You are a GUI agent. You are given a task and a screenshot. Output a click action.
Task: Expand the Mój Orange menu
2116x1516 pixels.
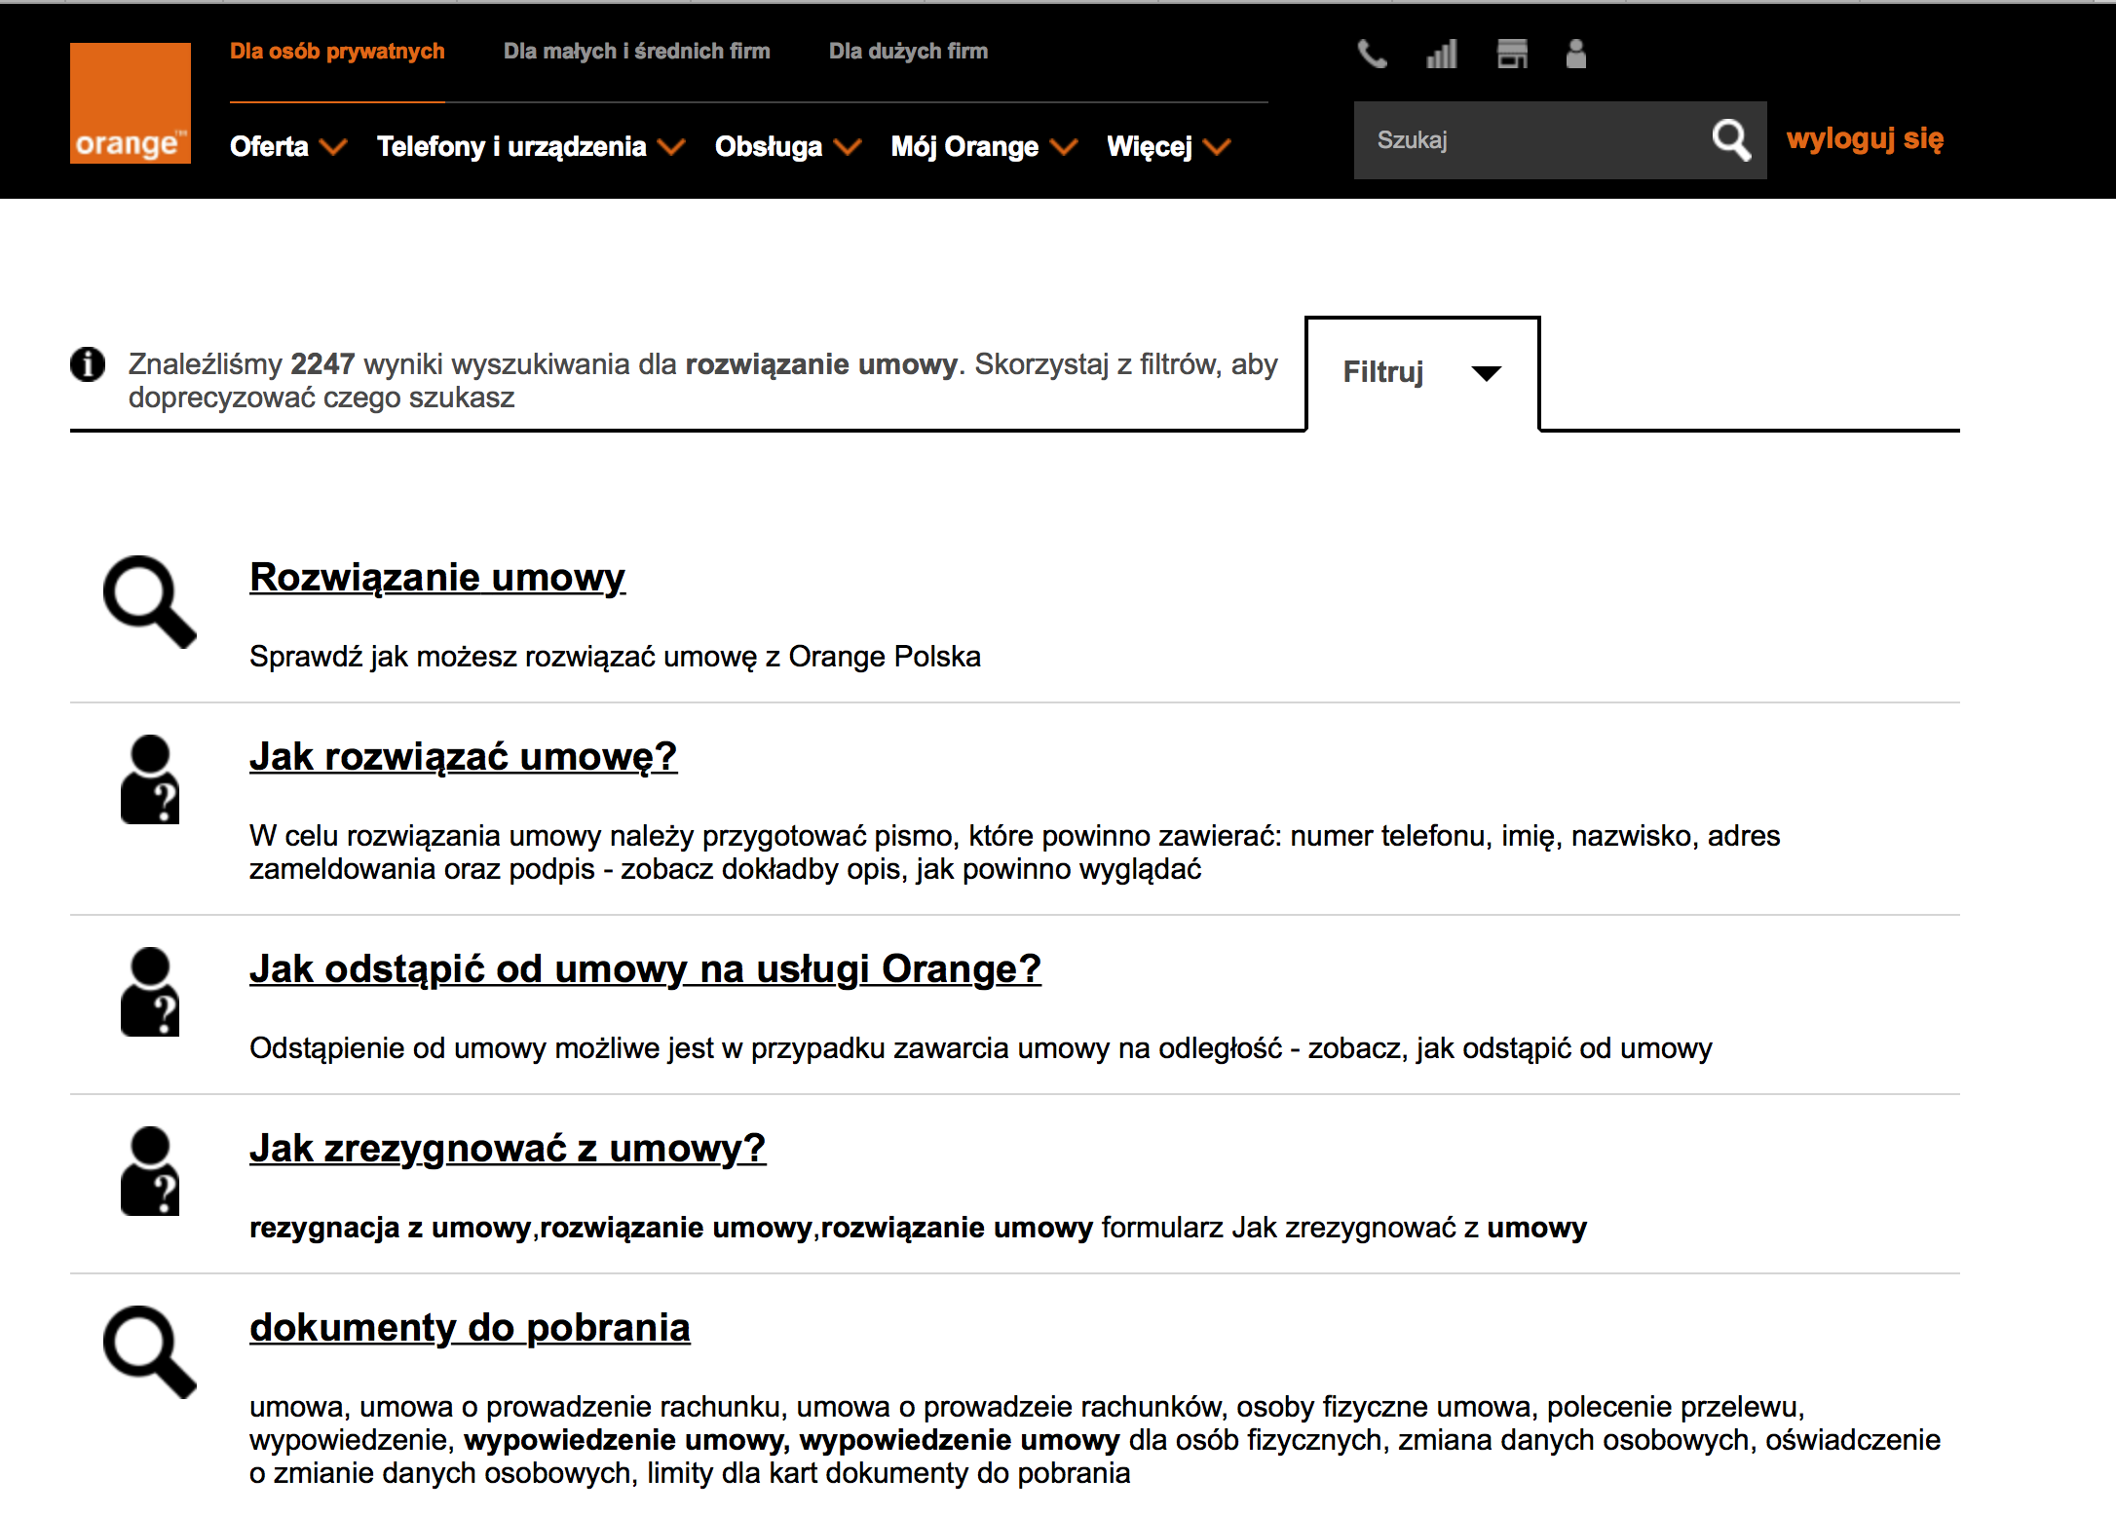tap(983, 146)
